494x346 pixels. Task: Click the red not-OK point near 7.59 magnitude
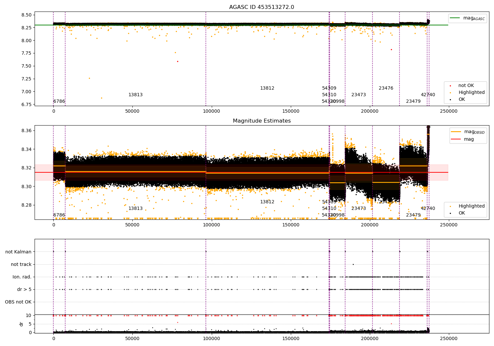click(x=178, y=61)
